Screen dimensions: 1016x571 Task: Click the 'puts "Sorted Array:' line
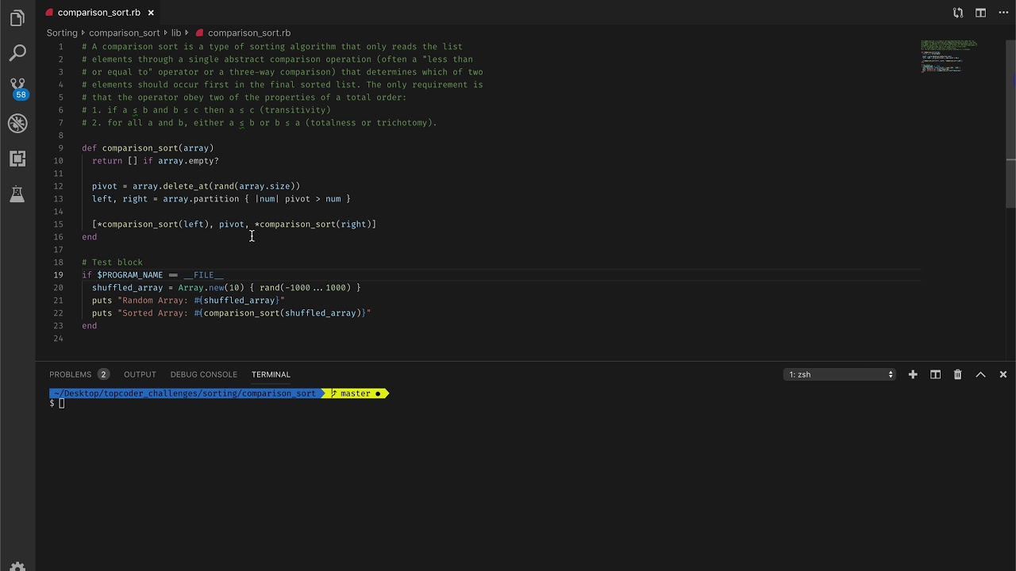(x=232, y=313)
